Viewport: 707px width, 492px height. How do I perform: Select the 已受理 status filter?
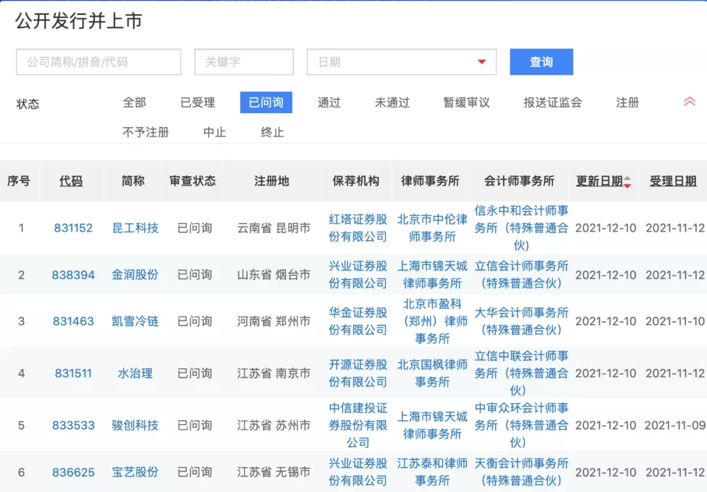coord(198,102)
